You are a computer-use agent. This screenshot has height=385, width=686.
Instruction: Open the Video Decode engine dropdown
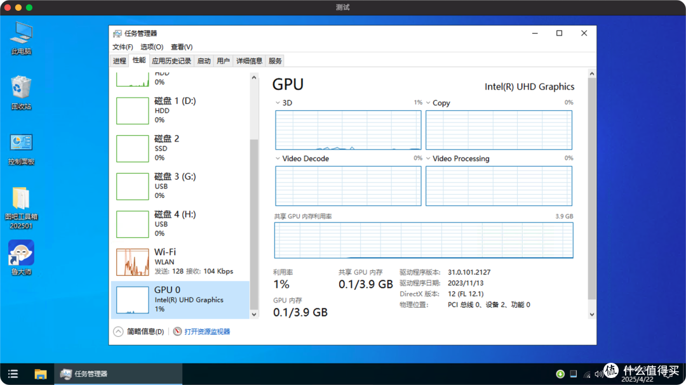[x=278, y=159]
